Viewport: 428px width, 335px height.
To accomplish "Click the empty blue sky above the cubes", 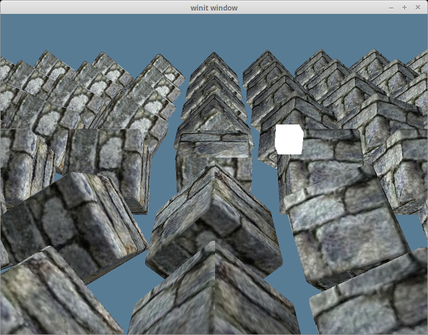I will (x=213, y=32).
